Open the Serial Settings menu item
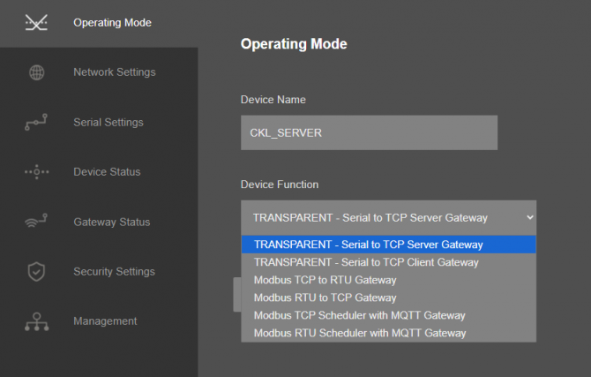The width and height of the screenshot is (591, 377). point(99,122)
